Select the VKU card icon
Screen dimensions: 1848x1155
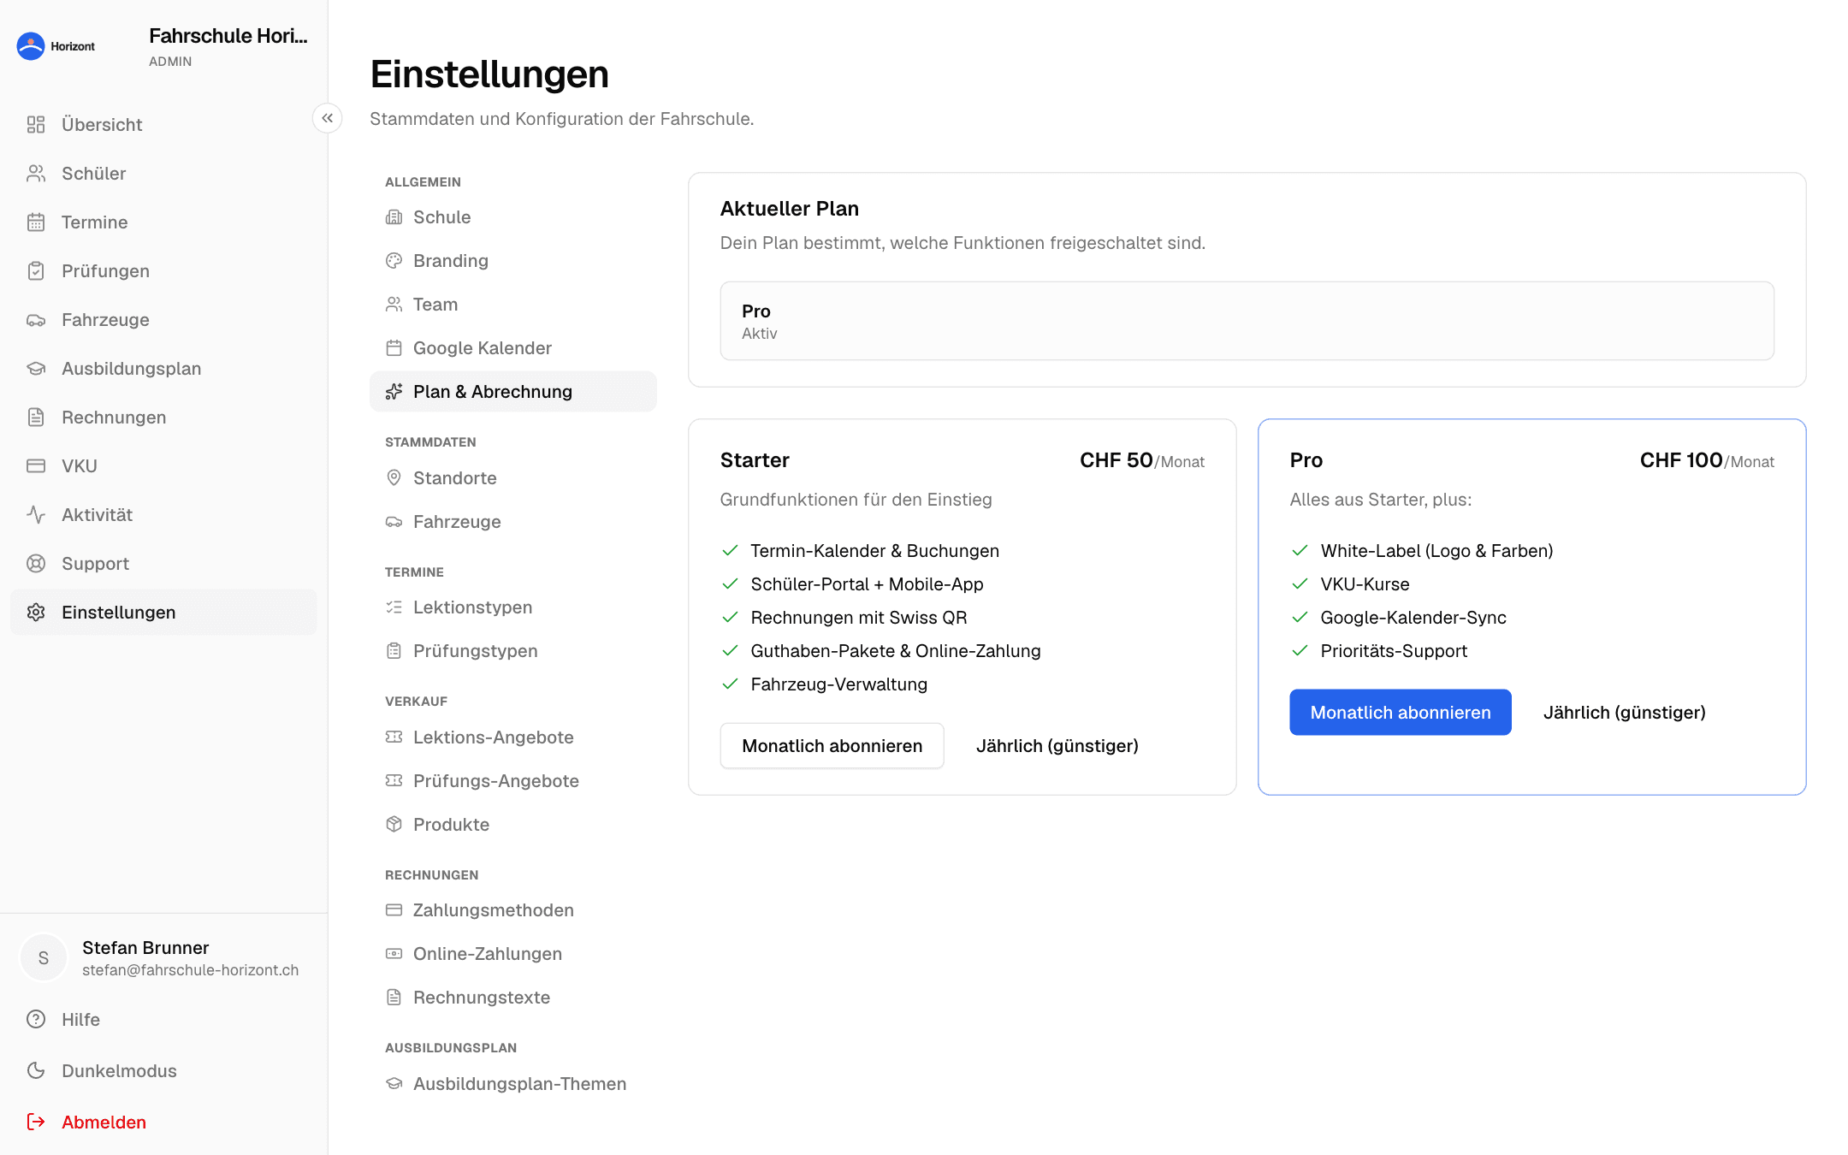coord(36,466)
